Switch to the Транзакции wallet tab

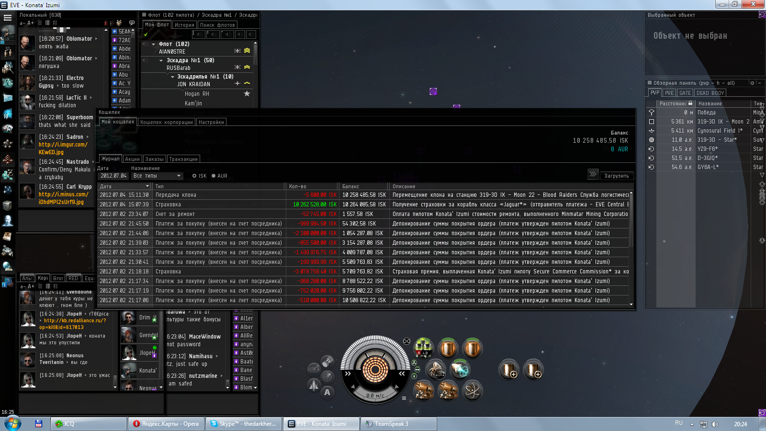point(183,159)
